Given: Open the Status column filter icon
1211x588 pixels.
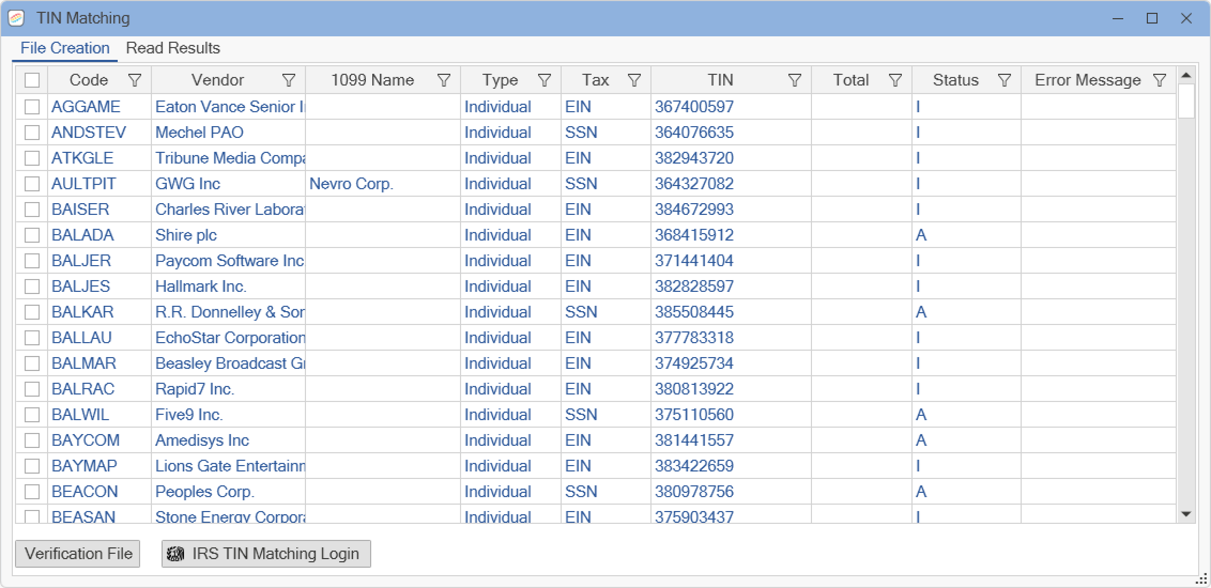Looking at the screenshot, I should (x=1005, y=80).
